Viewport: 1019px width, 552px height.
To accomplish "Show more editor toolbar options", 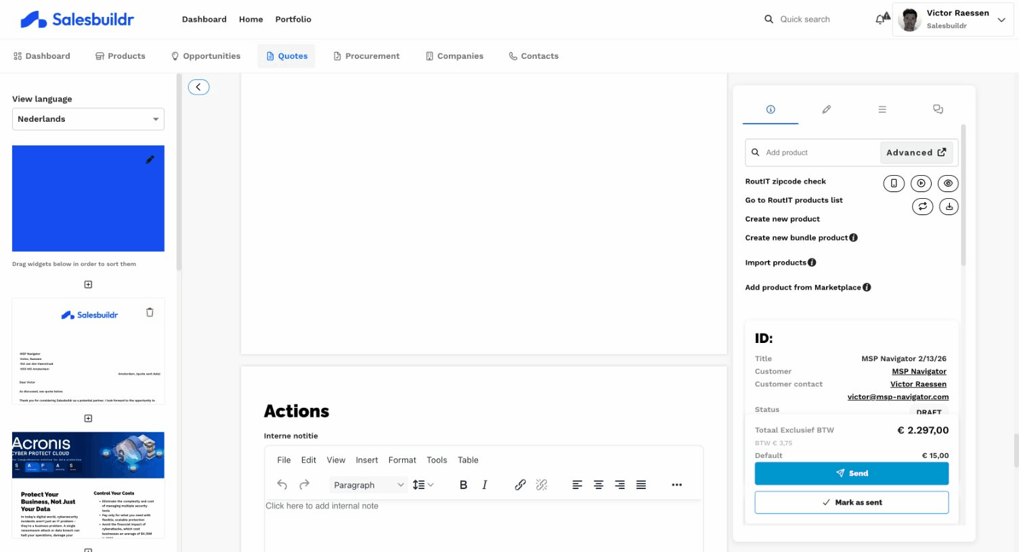I will point(676,484).
